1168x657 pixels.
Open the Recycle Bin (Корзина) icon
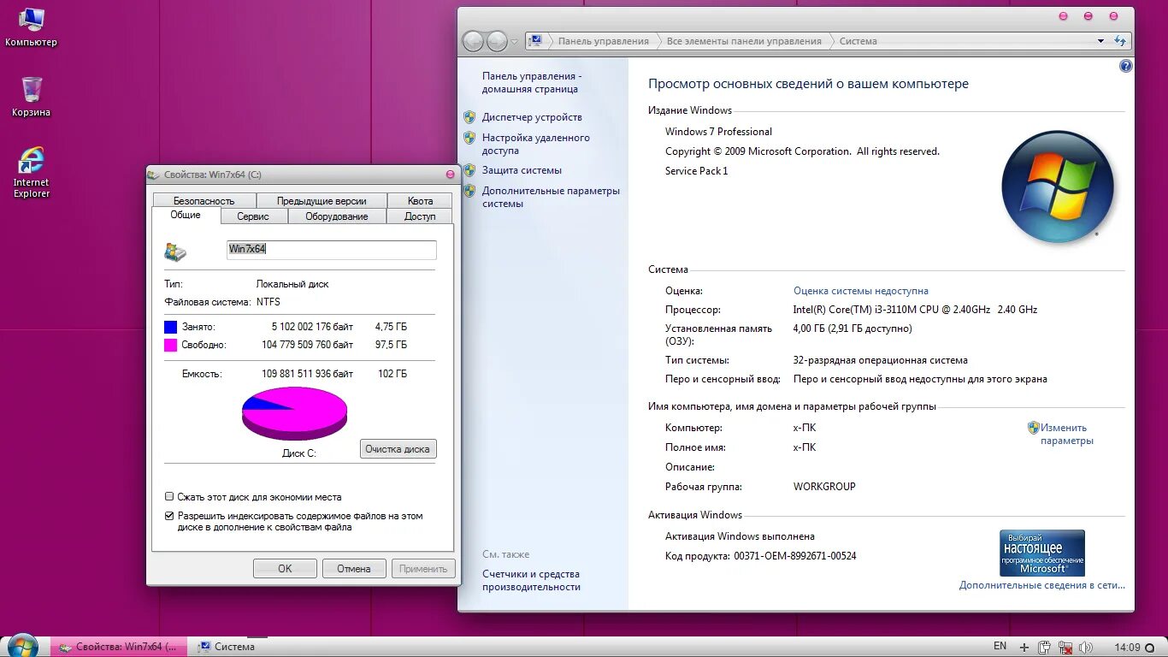coord(31,96)
